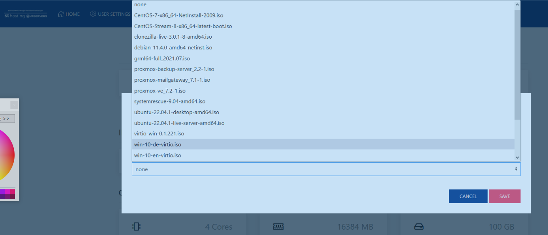Click the disk storage icon
The image size is (548, 235).
coord(419,227)
